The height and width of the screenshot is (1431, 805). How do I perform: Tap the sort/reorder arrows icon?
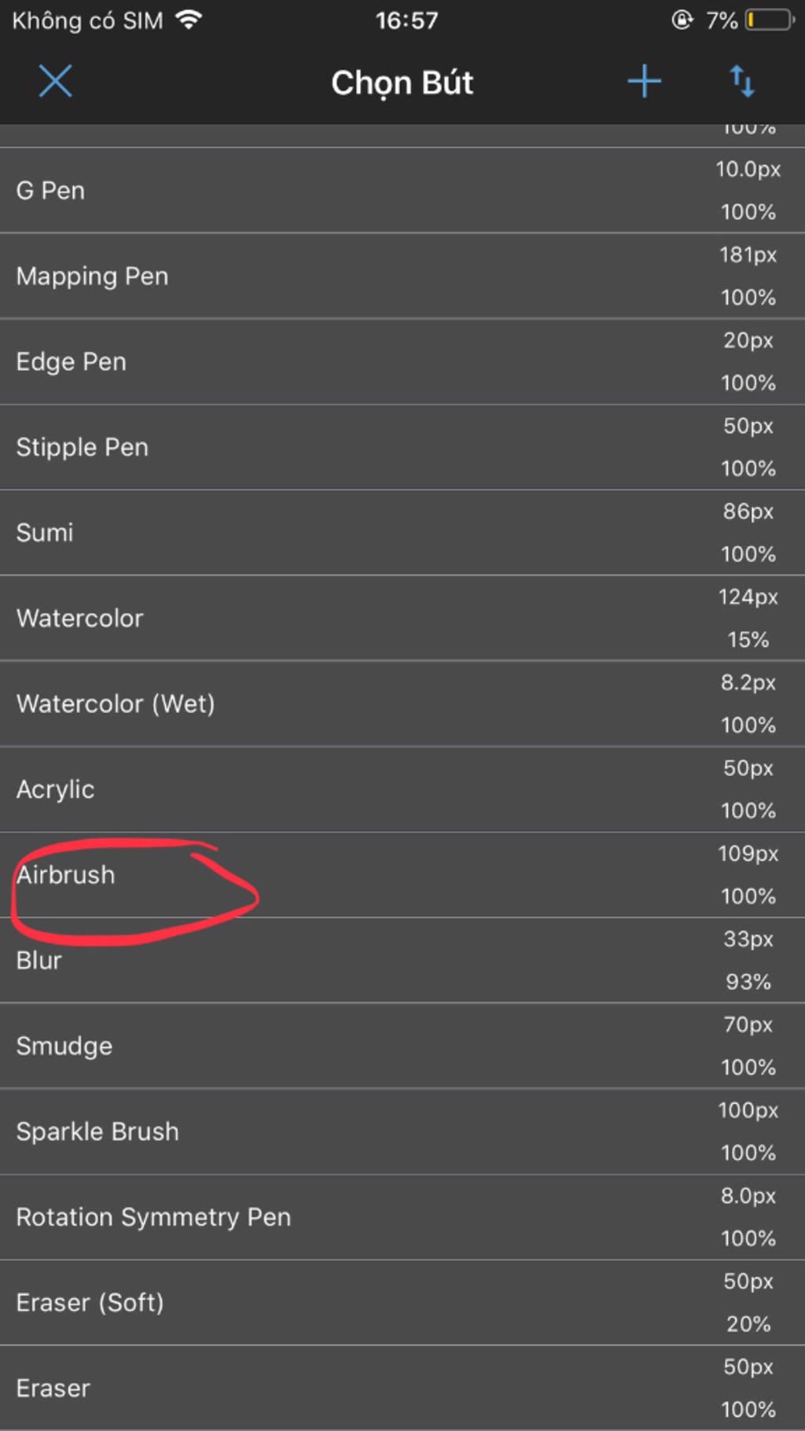pyautogui.click(x=742, y=81)
